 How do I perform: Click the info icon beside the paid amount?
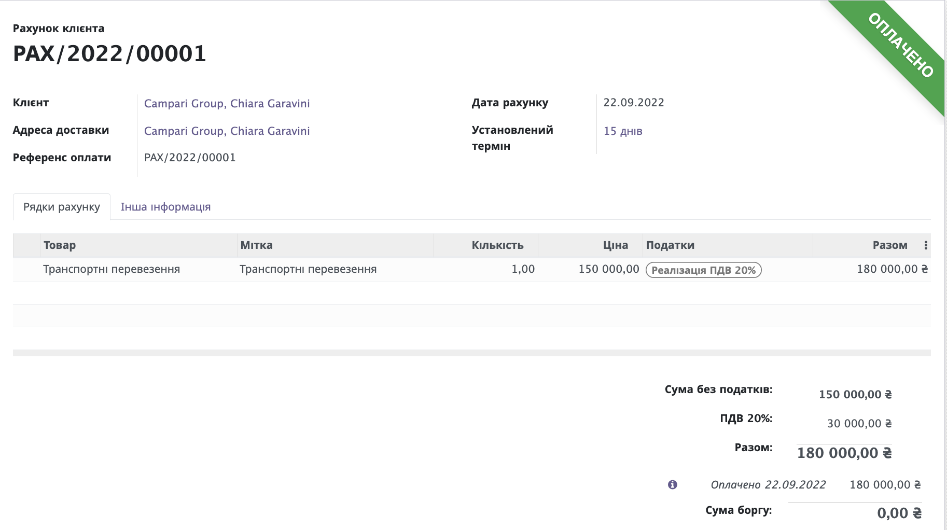point(673,485)
